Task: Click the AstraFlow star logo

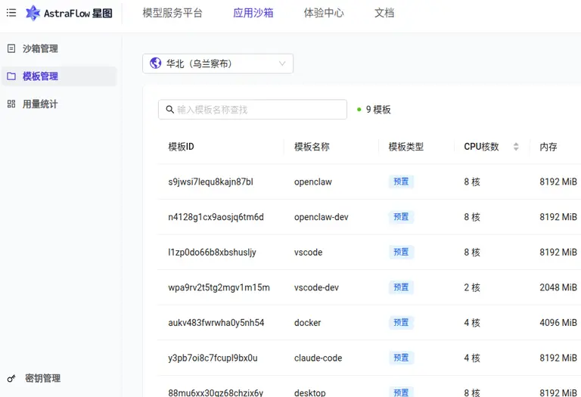Action: tap(33, 13)
